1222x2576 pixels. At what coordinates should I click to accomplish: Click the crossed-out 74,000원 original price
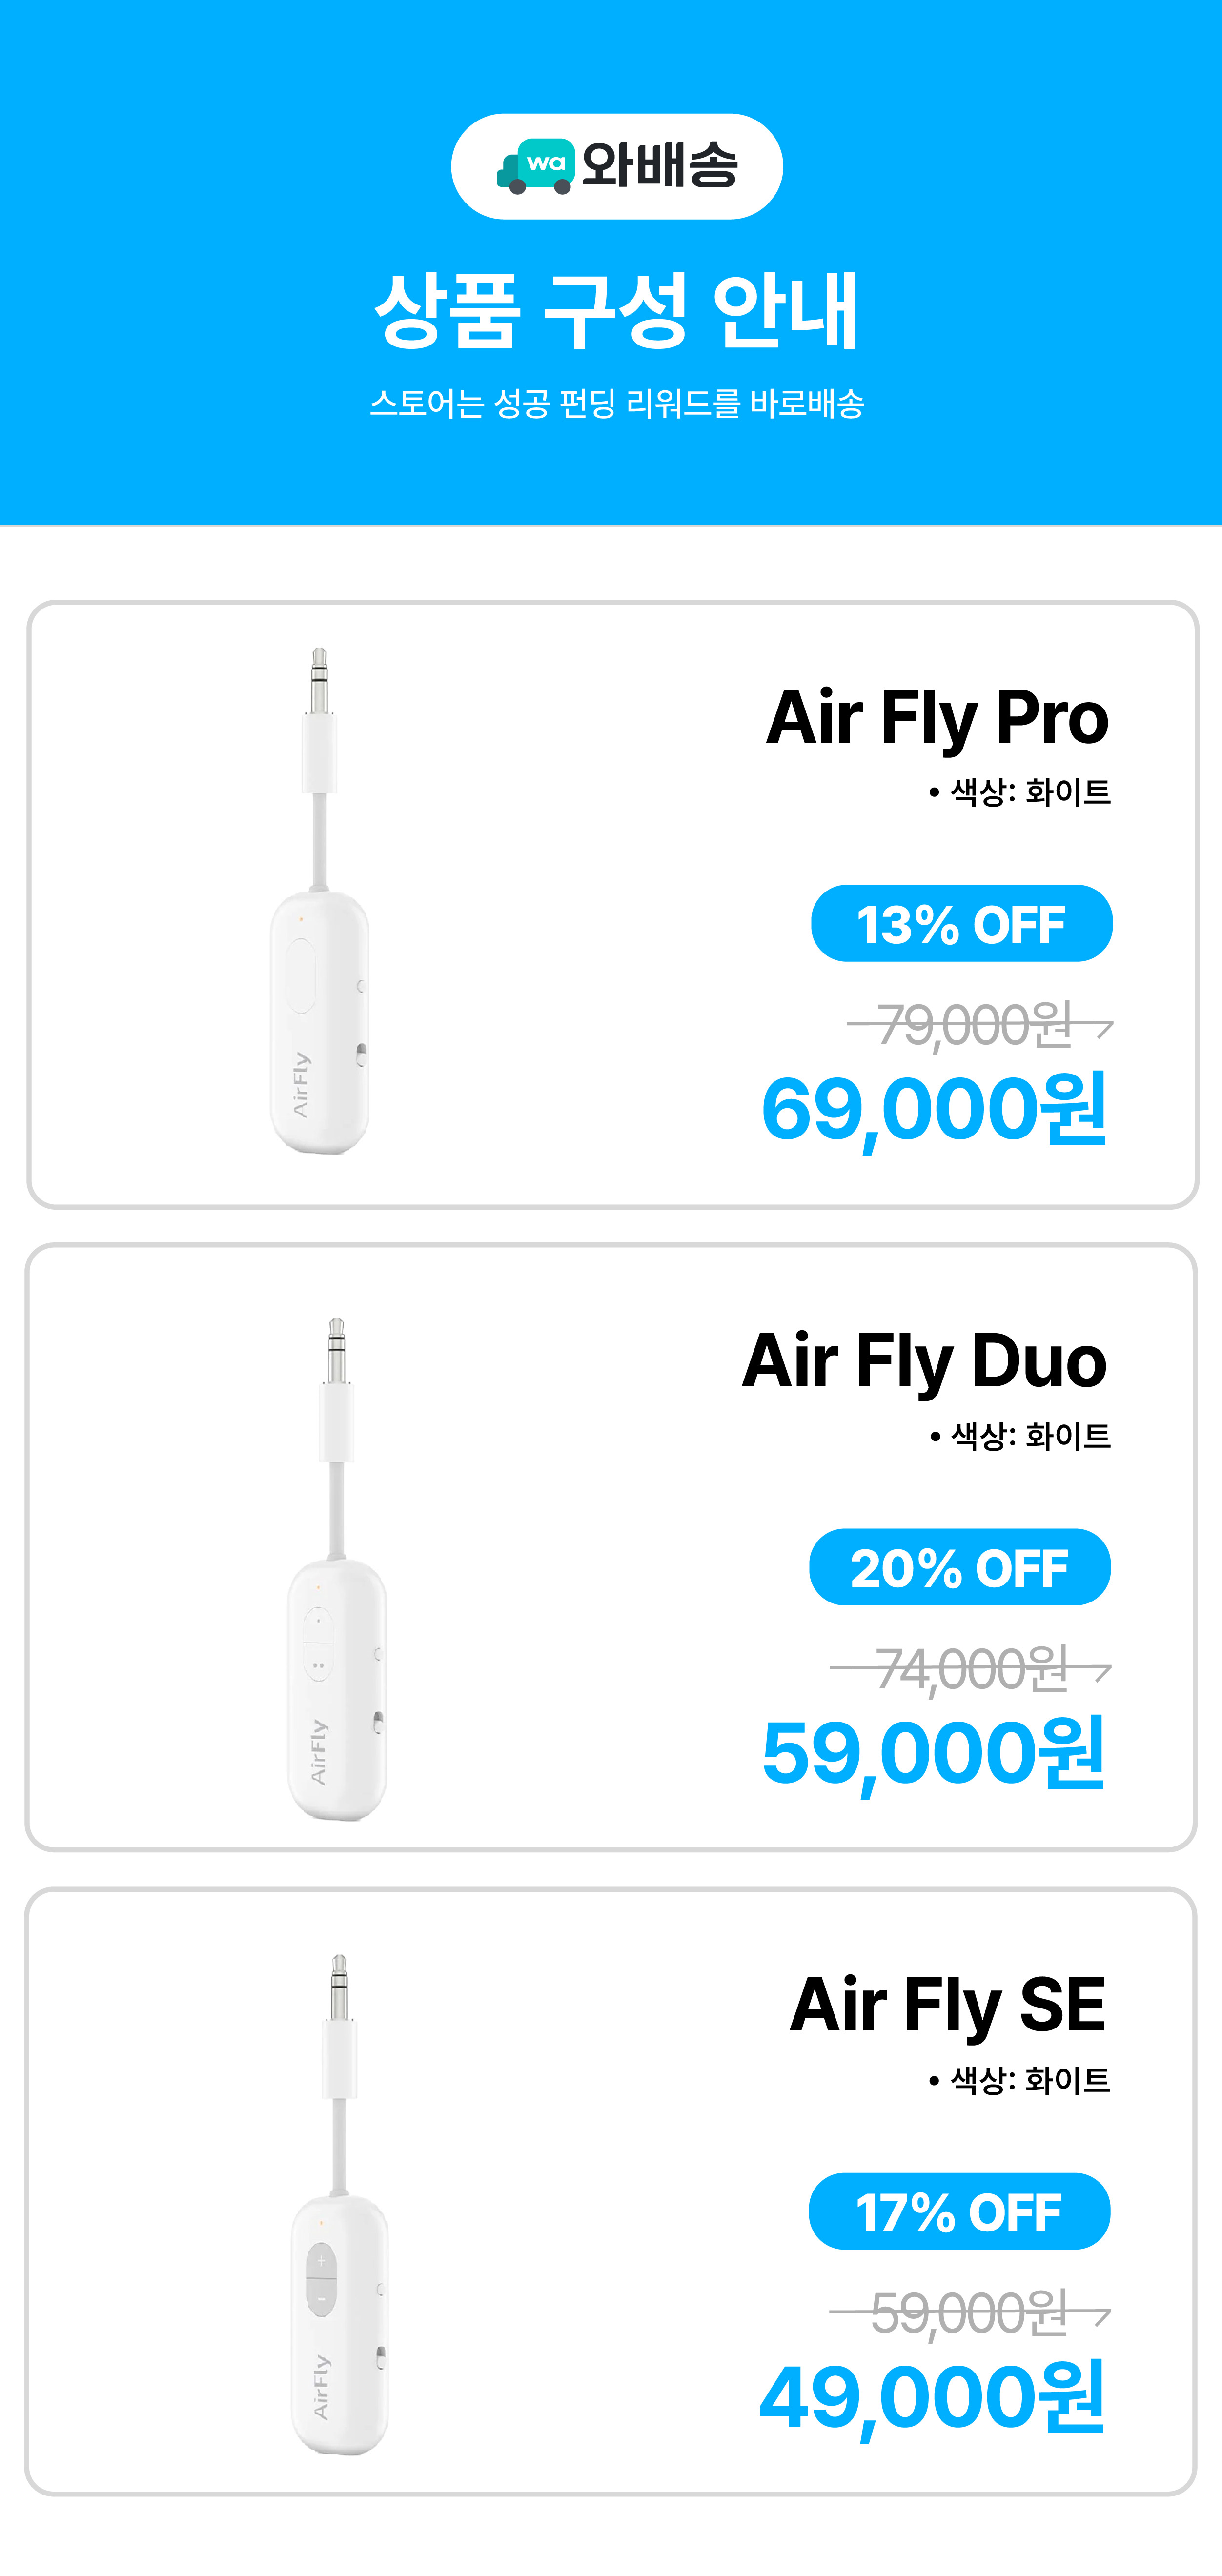pyautogui.click(x=970, y=1669)
